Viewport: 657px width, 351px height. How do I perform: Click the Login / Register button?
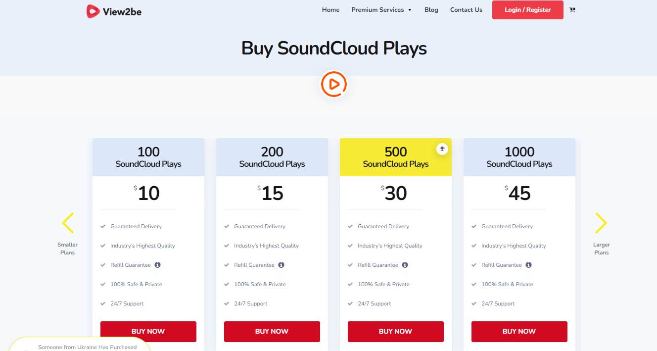tap(527, 10)
